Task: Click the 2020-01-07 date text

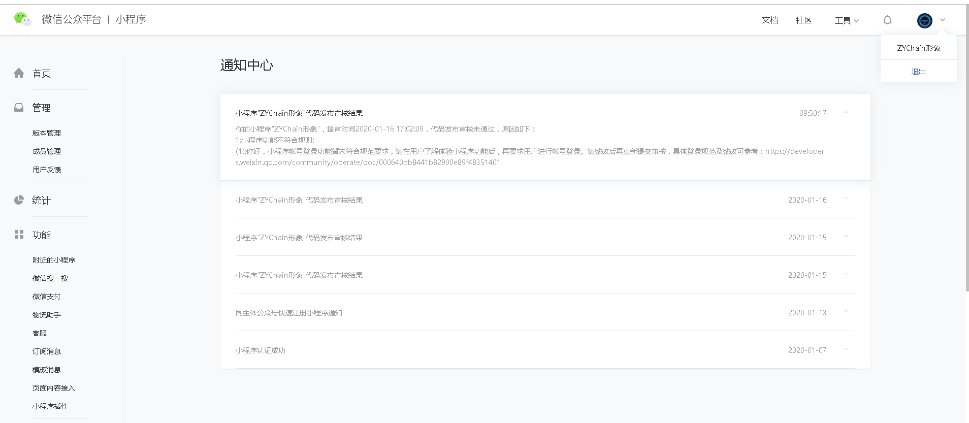Action: click(808, 350)
